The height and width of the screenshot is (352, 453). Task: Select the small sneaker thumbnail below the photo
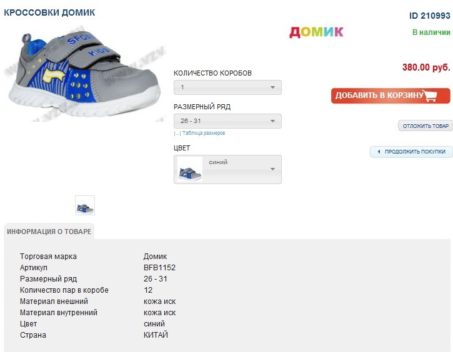[85, 205]
